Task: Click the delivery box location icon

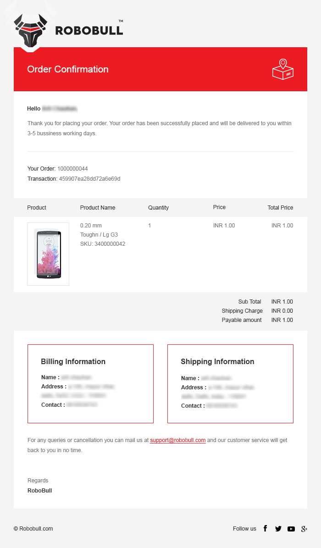Action: coord(282,69)
